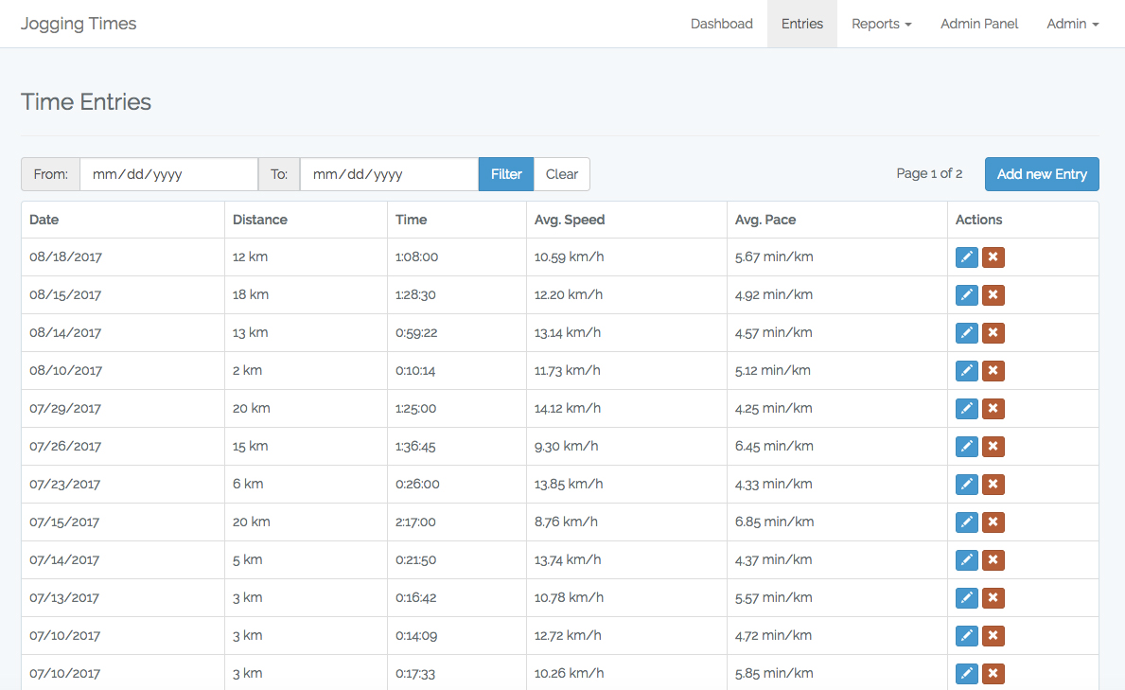Select the 4.25 min/km pace cell
This screenshot has height=690, width=1125.
click(837, 409)
